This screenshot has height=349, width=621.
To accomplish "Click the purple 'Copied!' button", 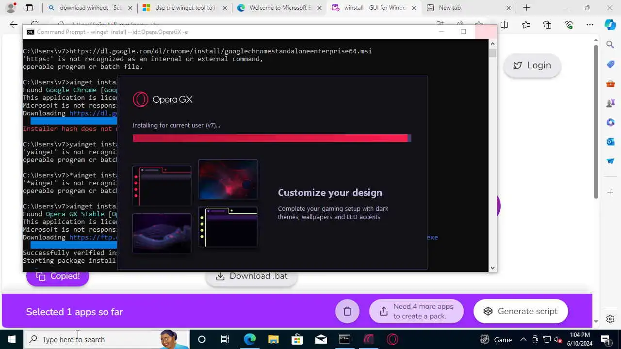I will coord(58,277).
